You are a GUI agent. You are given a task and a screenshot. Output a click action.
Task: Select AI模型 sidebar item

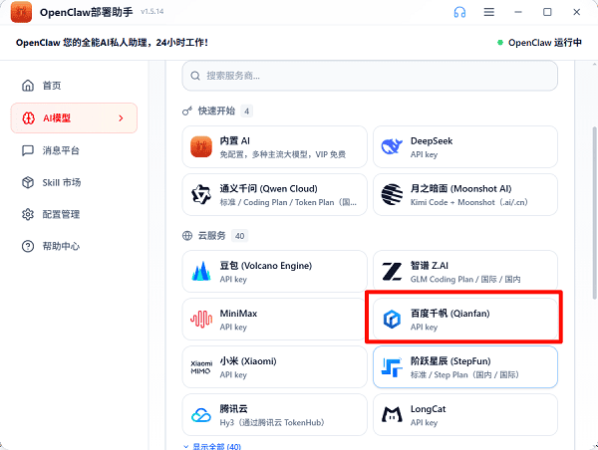[x=74, y=118]
